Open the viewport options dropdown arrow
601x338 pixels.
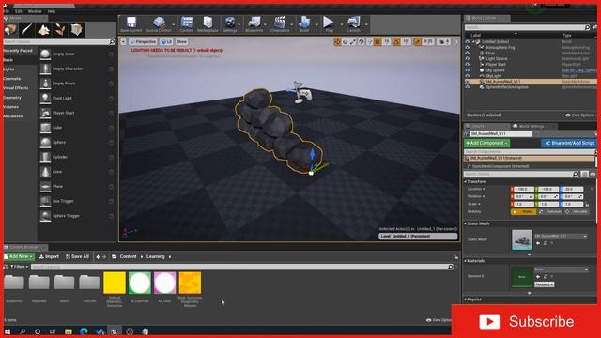point(123,41)
